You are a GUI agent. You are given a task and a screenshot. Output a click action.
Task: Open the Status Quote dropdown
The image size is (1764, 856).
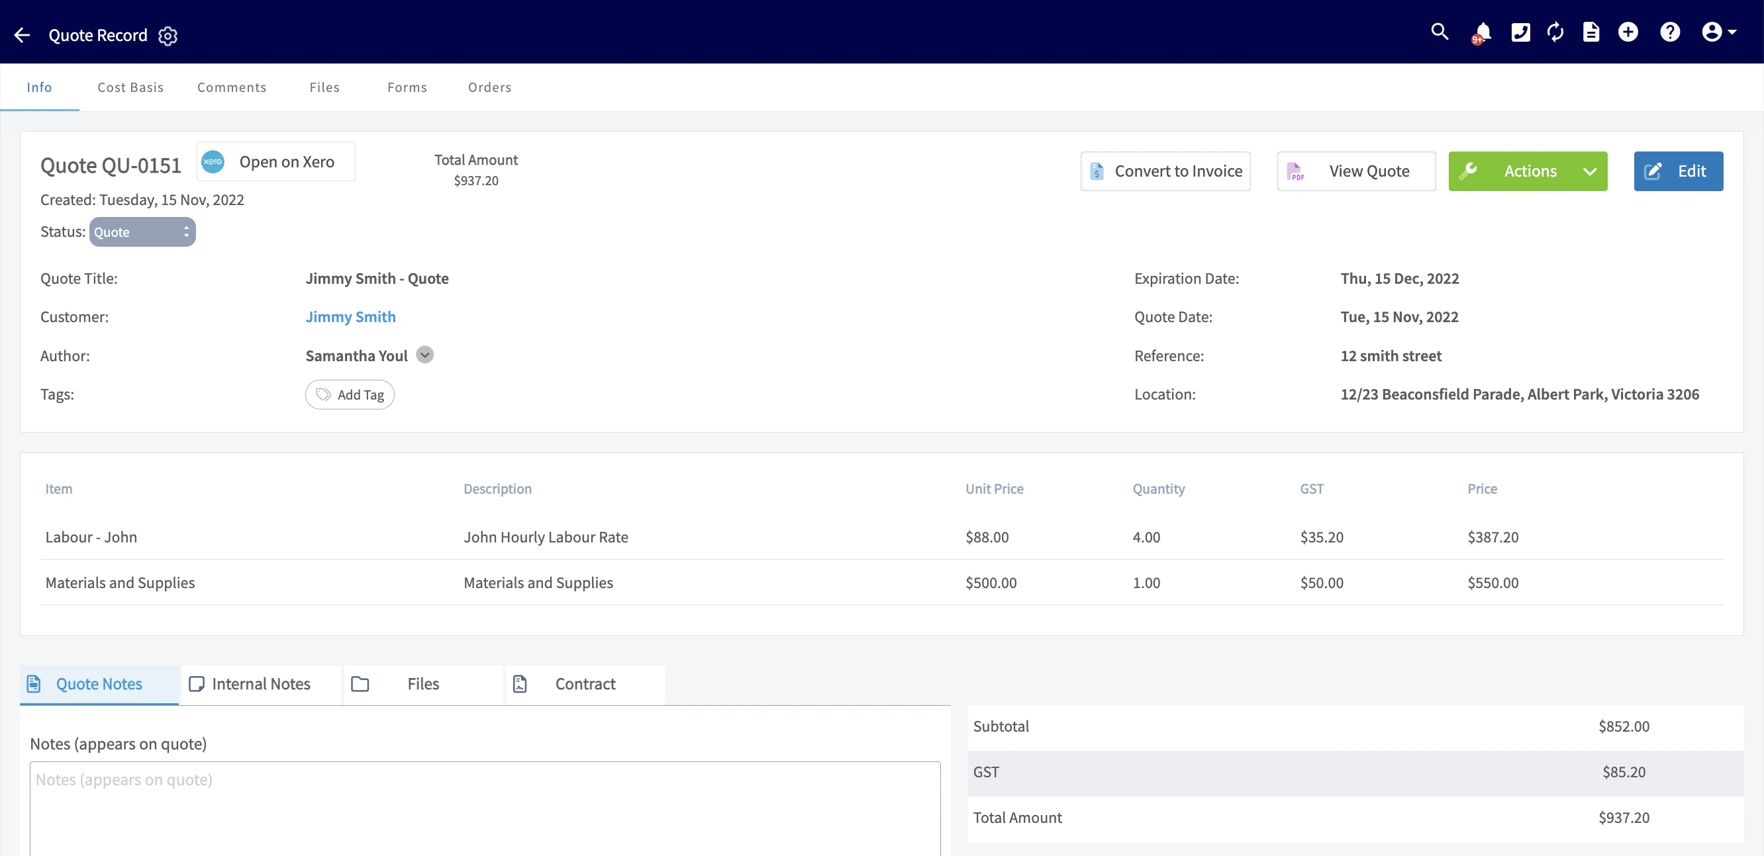coord(142,232)
